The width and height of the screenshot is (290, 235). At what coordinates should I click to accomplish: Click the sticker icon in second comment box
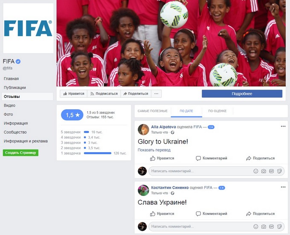(279, 227)
